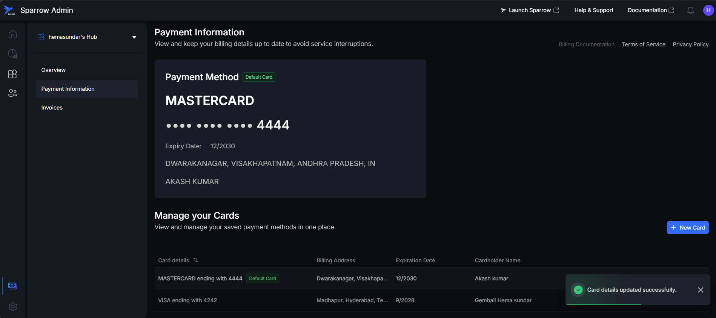Click Launch Sparrow button
This screenshot has width=716, height=318.
[530, 10]
